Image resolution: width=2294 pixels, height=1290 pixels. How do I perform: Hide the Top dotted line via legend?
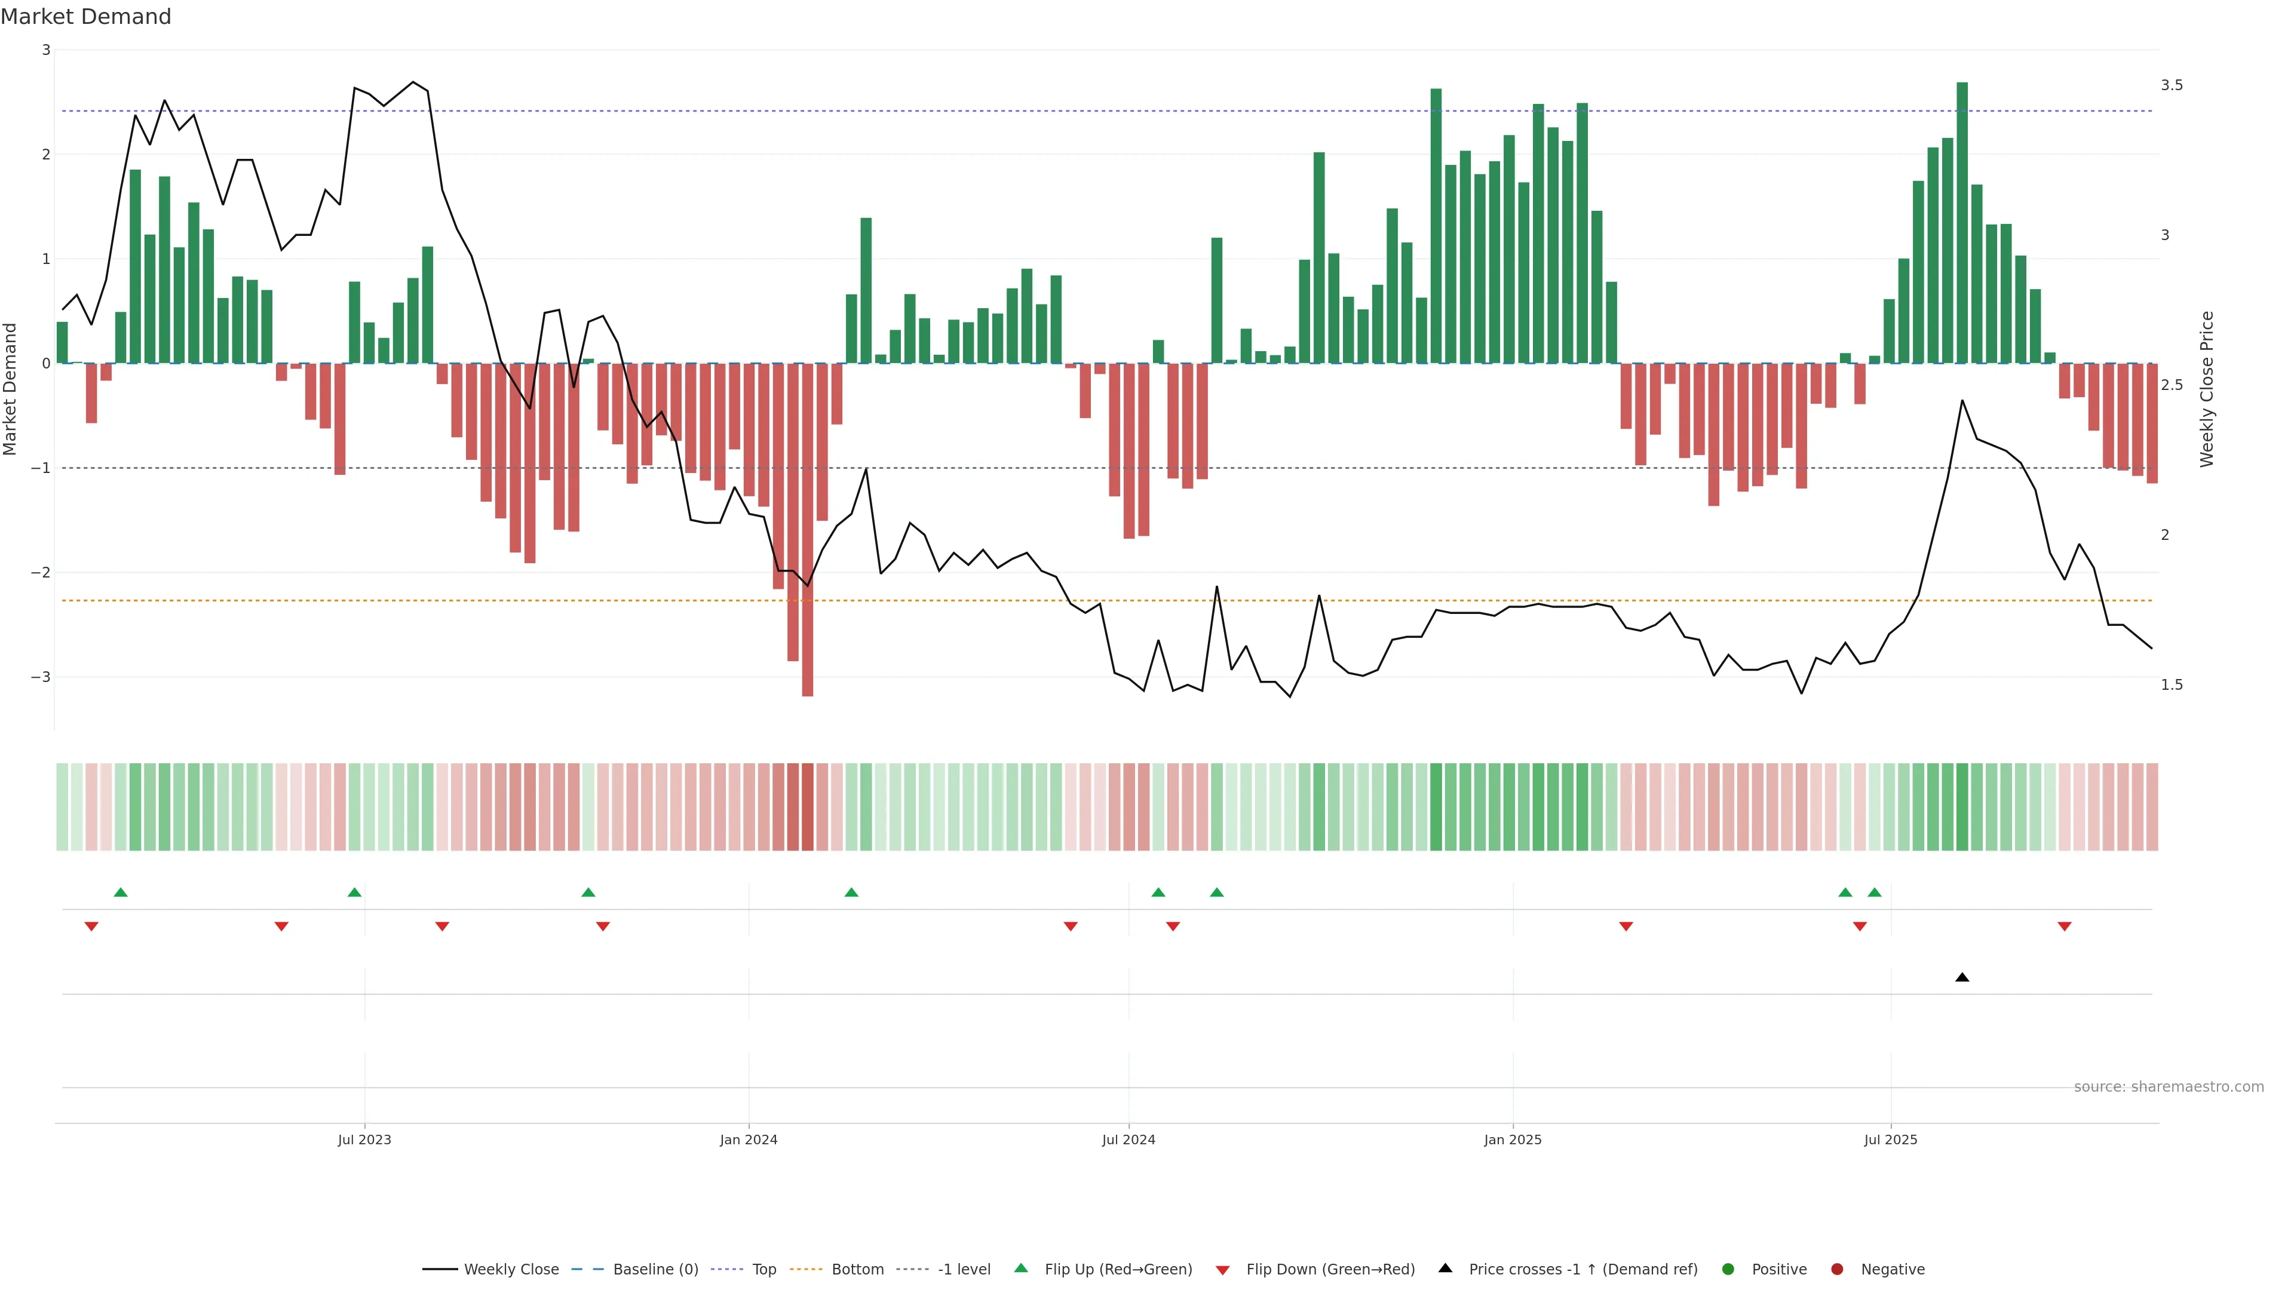763,1268
